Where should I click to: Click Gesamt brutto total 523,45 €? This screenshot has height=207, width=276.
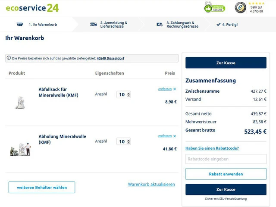(x=255, y=132)
